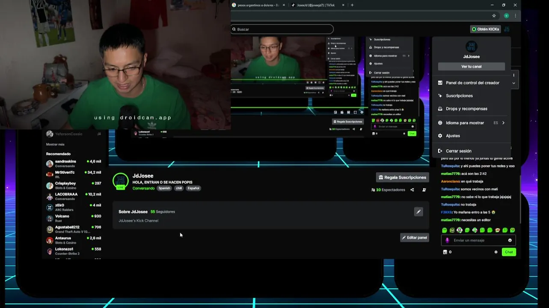This screenshot has width=549, height=308.
Task: Click 55 Seguidores followers text
Action: tap(163, 212)
